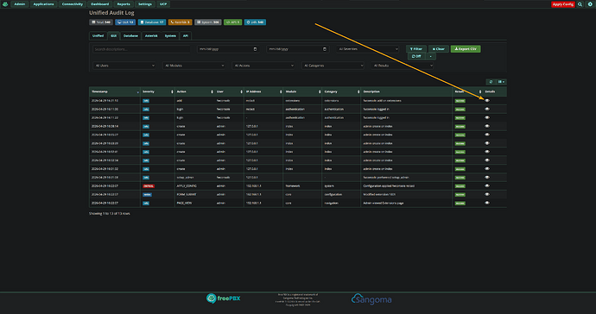
Task: Click the orange Asterisk stat badge
Action: click(181, 22)
